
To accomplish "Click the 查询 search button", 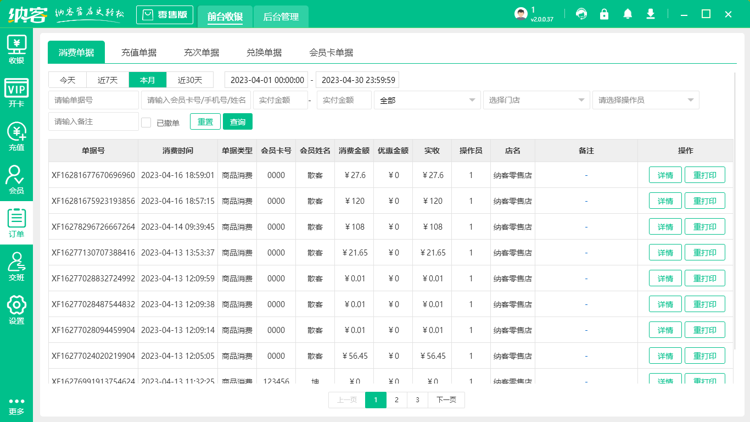I will 238,121.
